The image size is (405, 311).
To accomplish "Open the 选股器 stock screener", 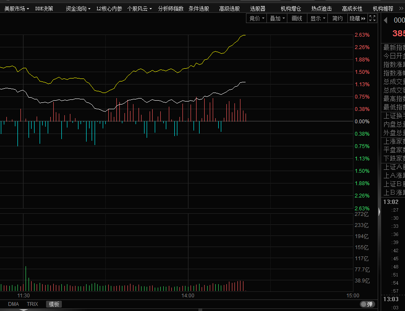I will 257,9.
